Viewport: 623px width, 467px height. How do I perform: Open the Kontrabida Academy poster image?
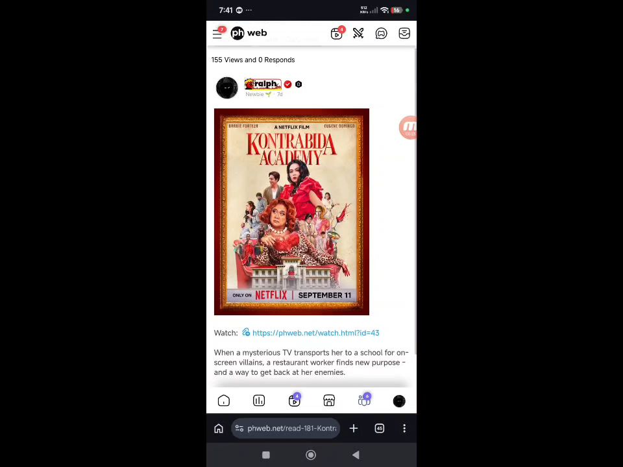pos(291,211)
